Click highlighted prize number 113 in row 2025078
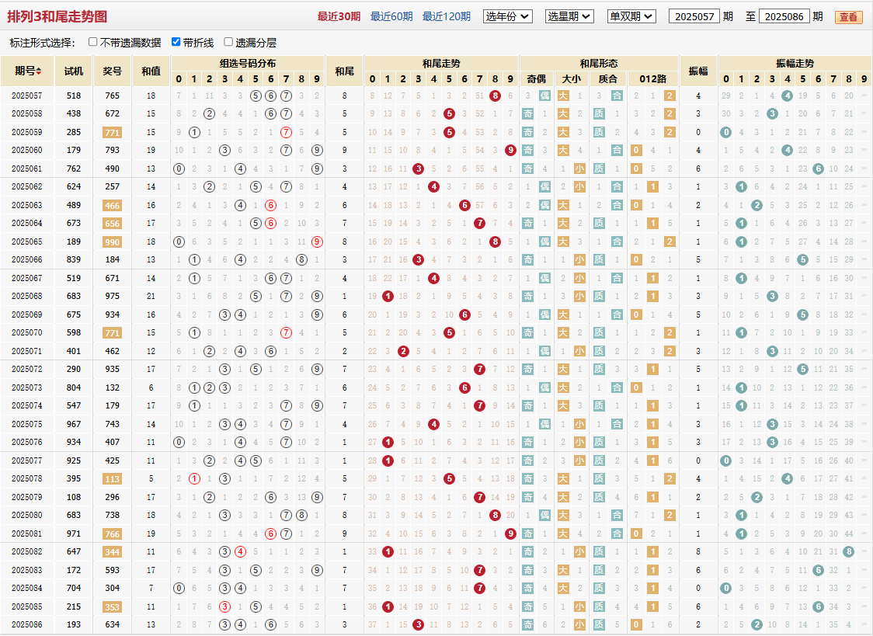The image size is (873, 636). 113,479
